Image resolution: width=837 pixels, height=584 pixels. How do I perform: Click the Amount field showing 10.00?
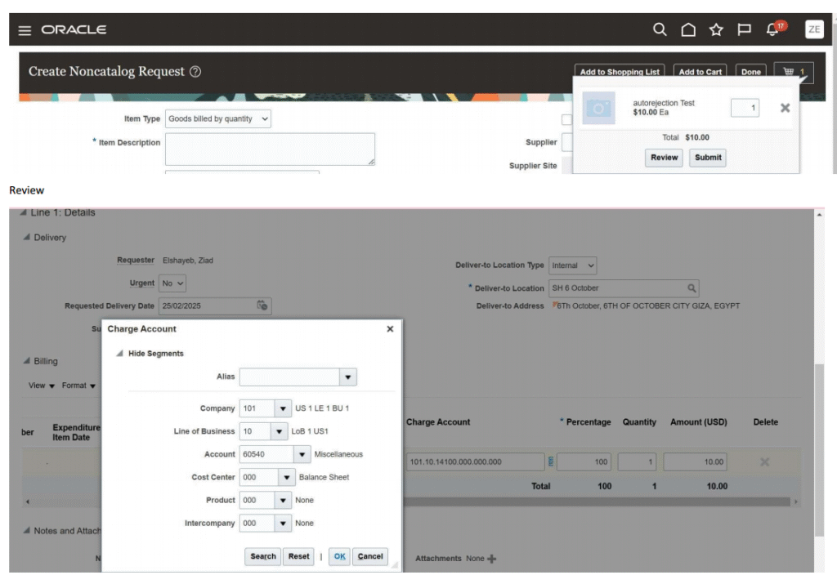tap(695, 461)
